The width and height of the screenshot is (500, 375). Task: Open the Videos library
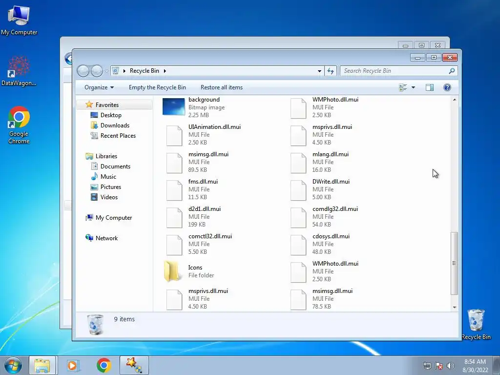[x=109, y=197]
